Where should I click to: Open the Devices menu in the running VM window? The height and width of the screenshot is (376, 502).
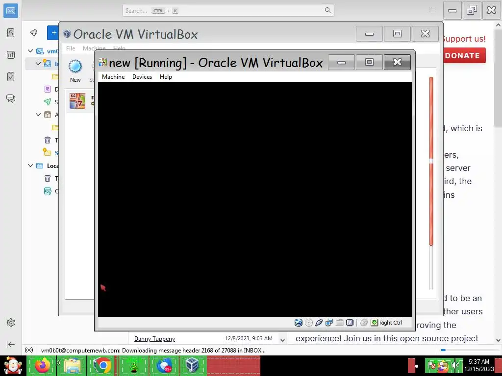tap(142, 77)
